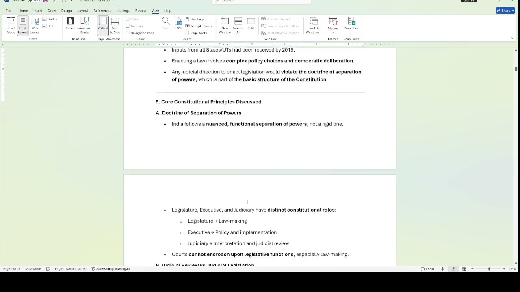Switch to Web Layout view
The width and height of the screenshot is (520, 292).
[x=35, y=26]
